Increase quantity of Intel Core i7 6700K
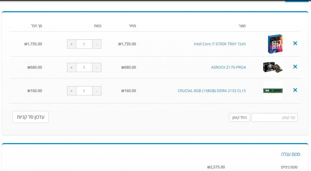 pyautogui.click(x=72, y=44)
